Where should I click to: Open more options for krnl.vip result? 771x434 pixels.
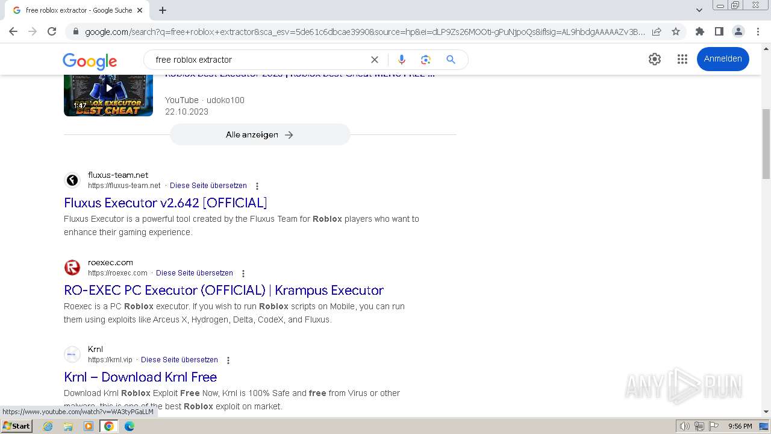pyautogui.click(x=228, y=360)
